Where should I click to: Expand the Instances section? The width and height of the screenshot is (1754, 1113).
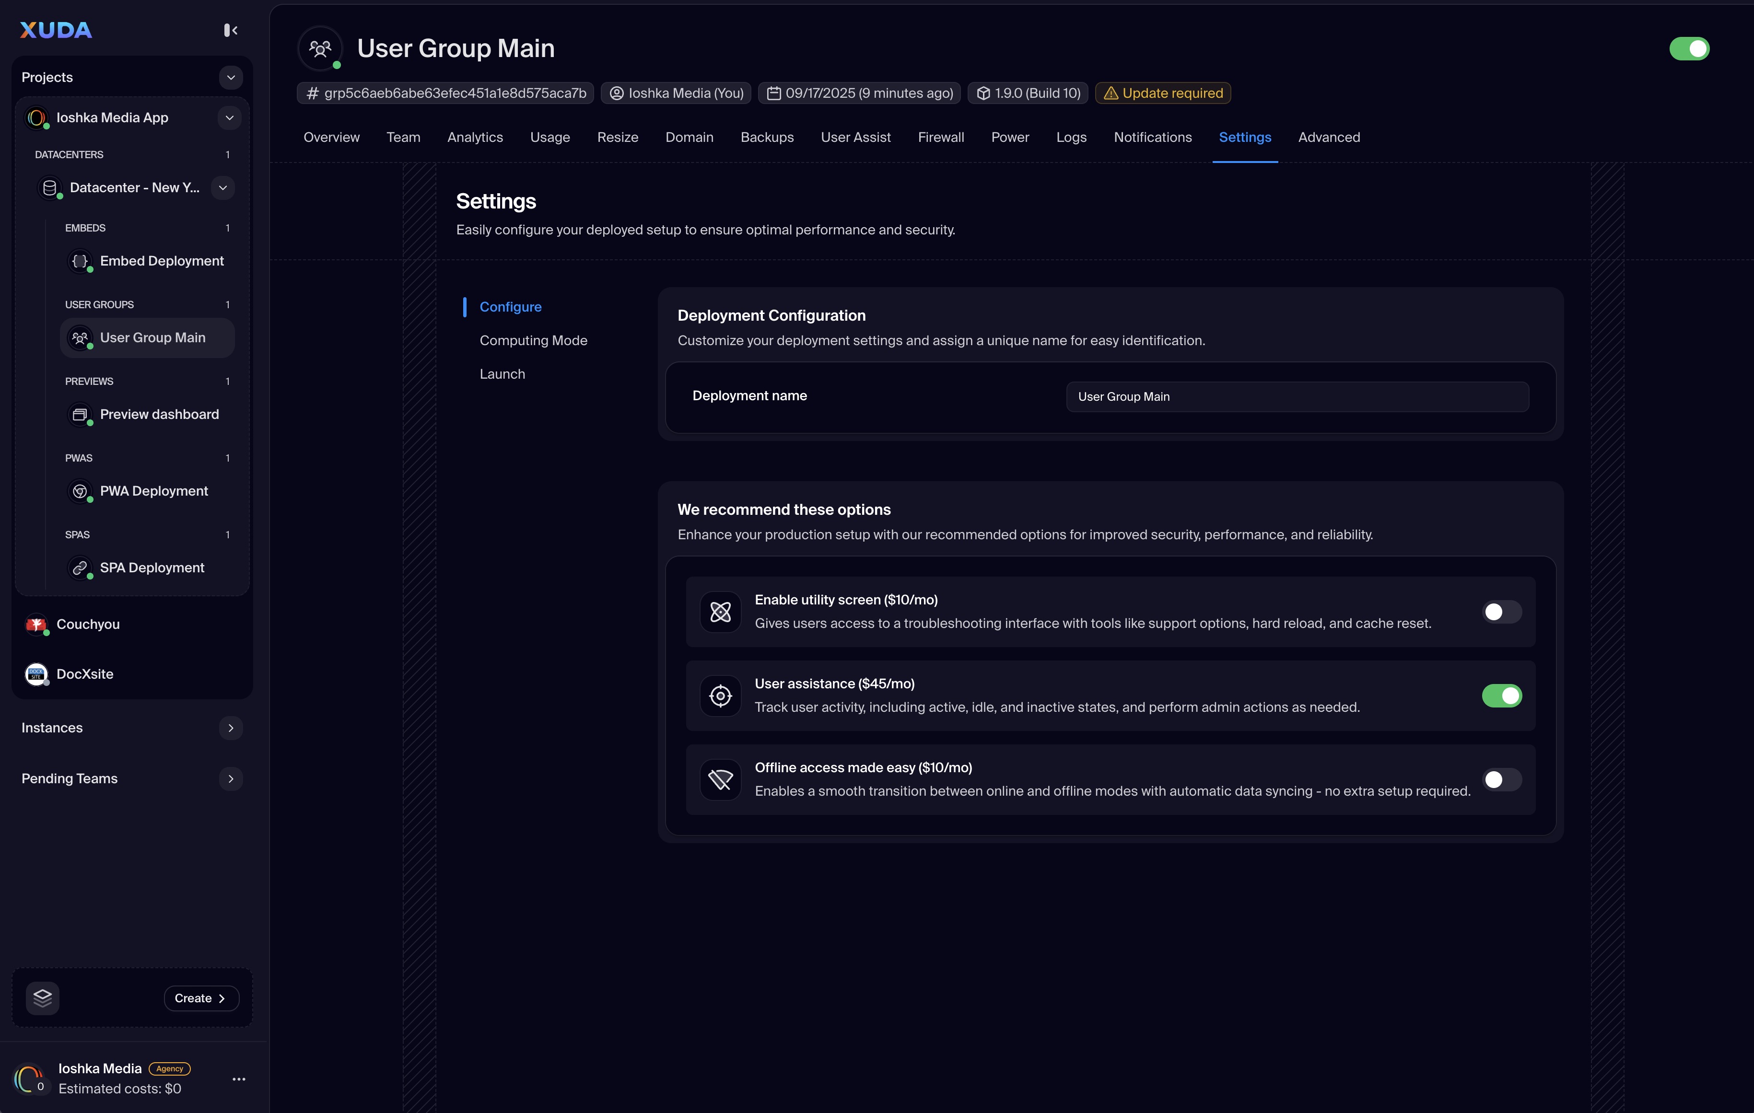click(x=230, y=728)
